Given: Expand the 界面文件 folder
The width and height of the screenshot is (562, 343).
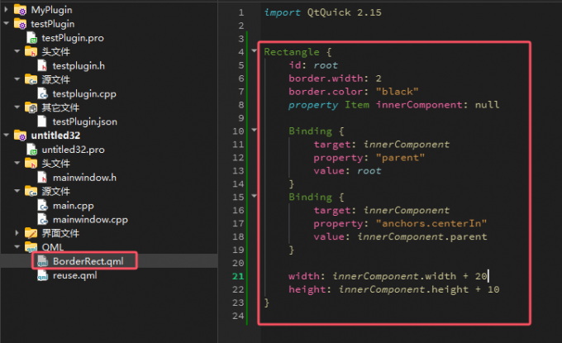Looking at the screenshot, I should click(x=18, y=233).
